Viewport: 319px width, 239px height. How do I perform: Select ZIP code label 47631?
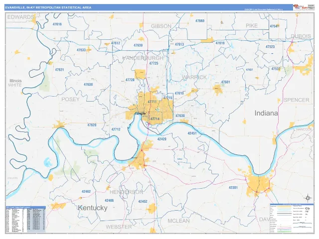pos(59,70)
